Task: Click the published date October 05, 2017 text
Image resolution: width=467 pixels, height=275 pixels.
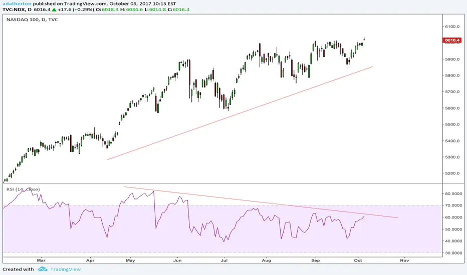Action: click(x=130, y=4)
